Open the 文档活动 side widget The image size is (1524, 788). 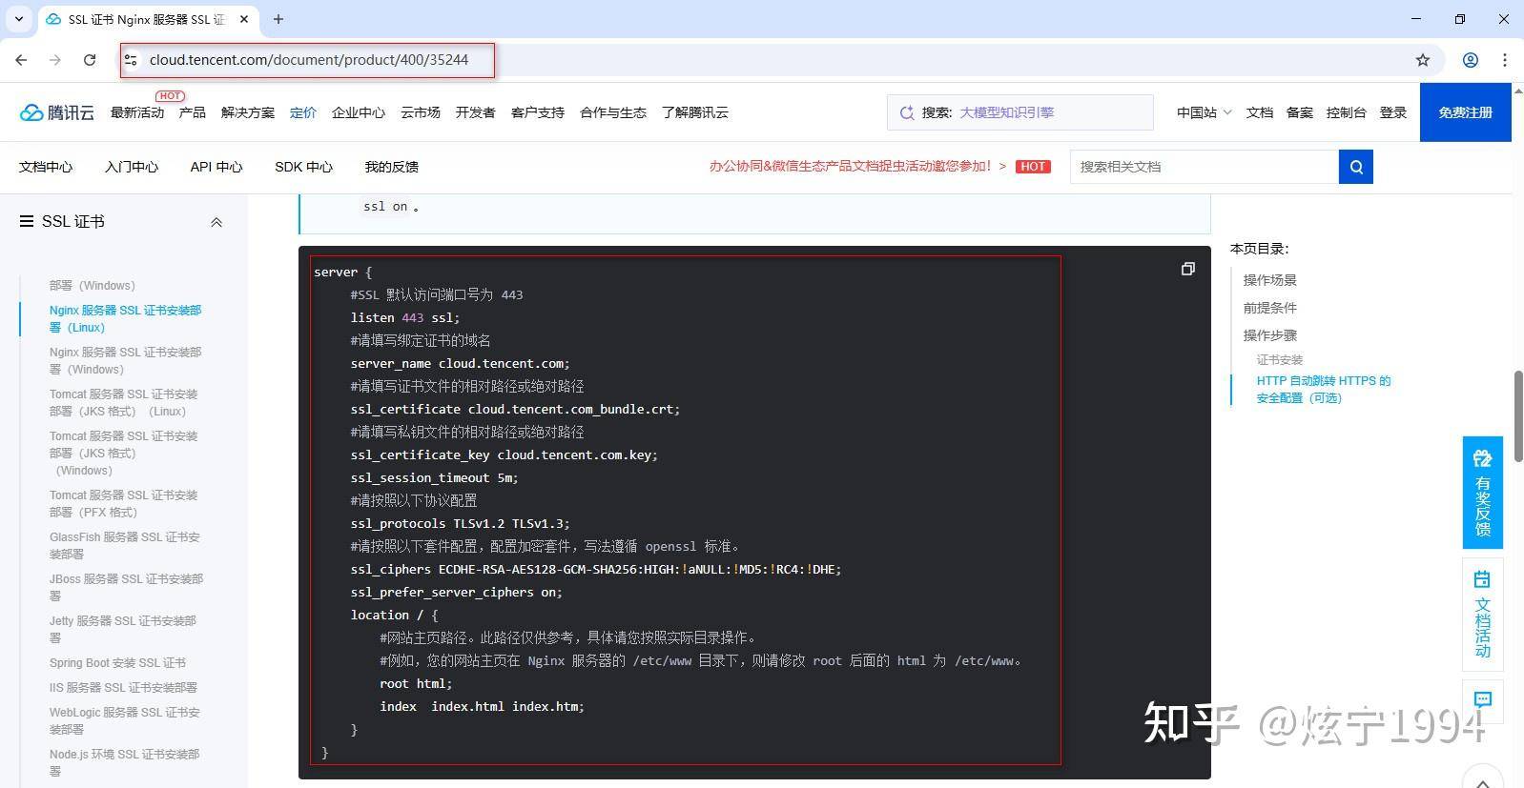click(1482, 615)
